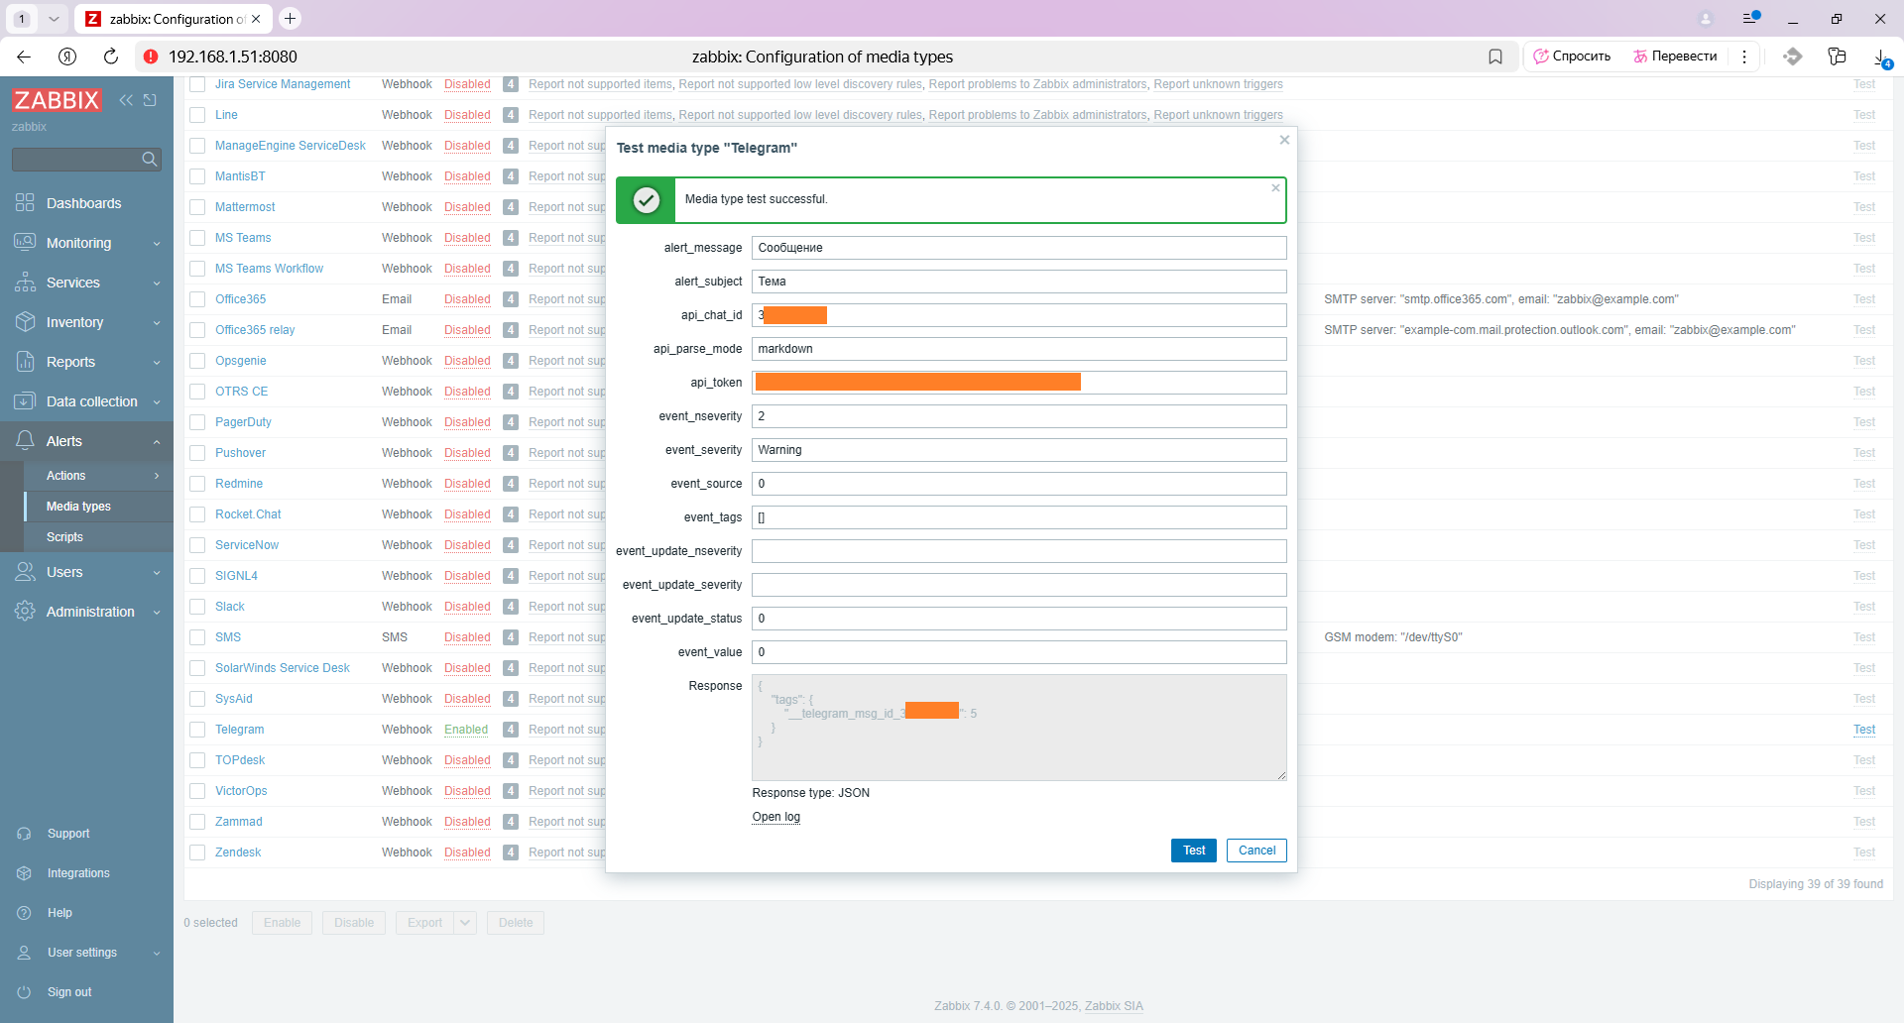This screenshot has width=1904, height=1023.
Task: Collapse the sidebar with the double-arrow icon
Action: (126, 100)
